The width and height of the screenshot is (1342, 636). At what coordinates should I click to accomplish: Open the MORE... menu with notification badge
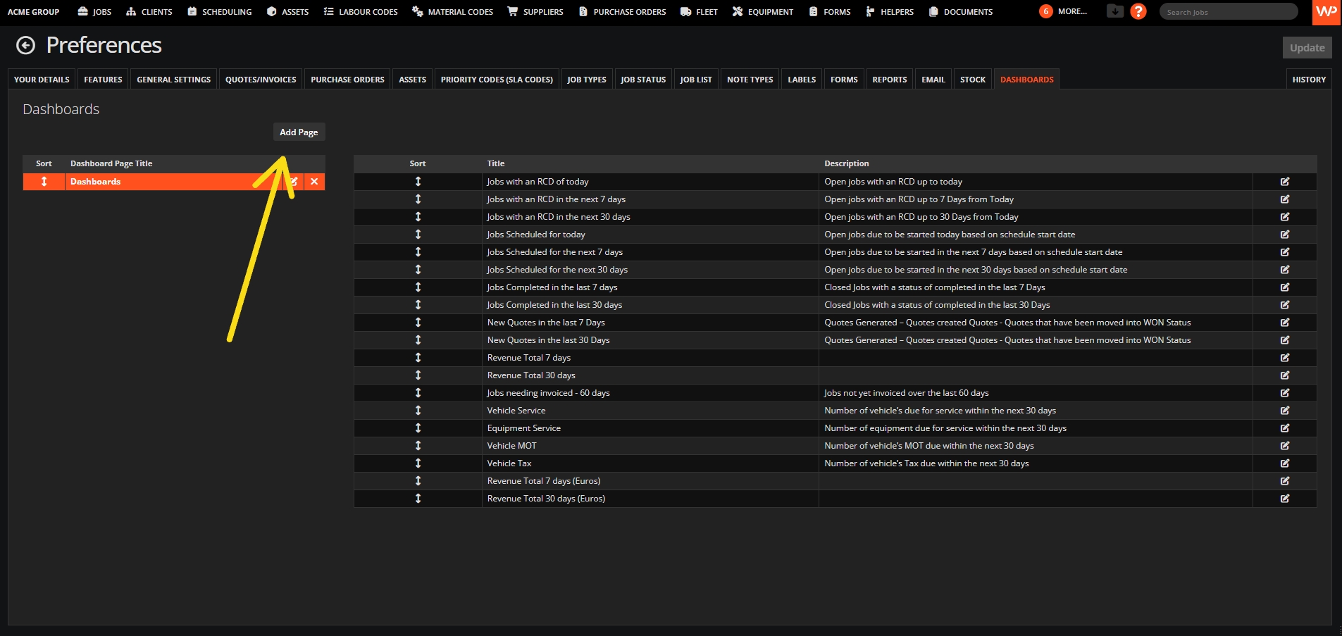pos(1064,11)
